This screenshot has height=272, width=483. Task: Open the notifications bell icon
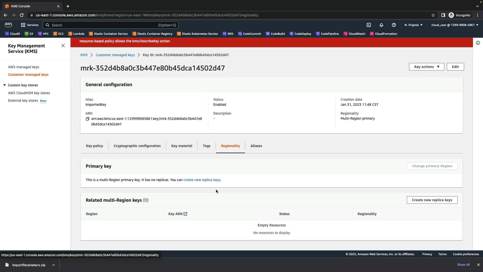point(381,25)
